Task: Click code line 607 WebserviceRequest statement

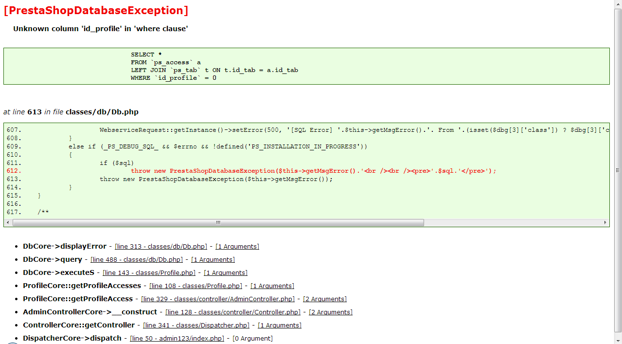Action: click(x=354, y=130)
